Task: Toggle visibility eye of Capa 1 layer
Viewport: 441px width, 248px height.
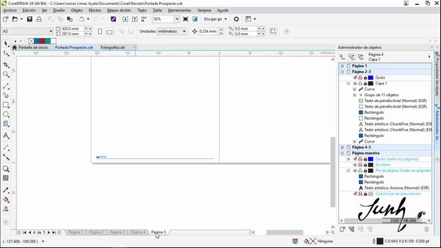Action: click(355, 83)
